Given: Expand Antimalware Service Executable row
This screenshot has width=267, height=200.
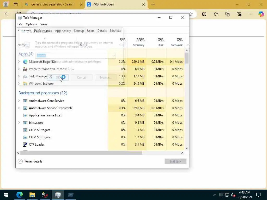Looking at the screenshot, I should [19, 108].
